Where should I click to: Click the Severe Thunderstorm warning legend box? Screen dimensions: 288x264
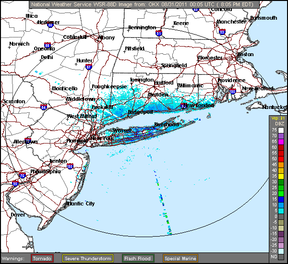[x=88, y=258]
